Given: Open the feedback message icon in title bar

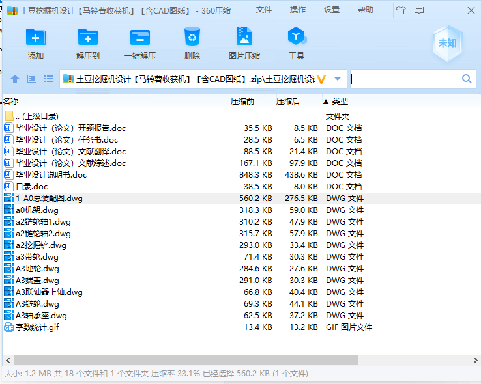Looking at the screenshot, I should (x=418, y=10).
